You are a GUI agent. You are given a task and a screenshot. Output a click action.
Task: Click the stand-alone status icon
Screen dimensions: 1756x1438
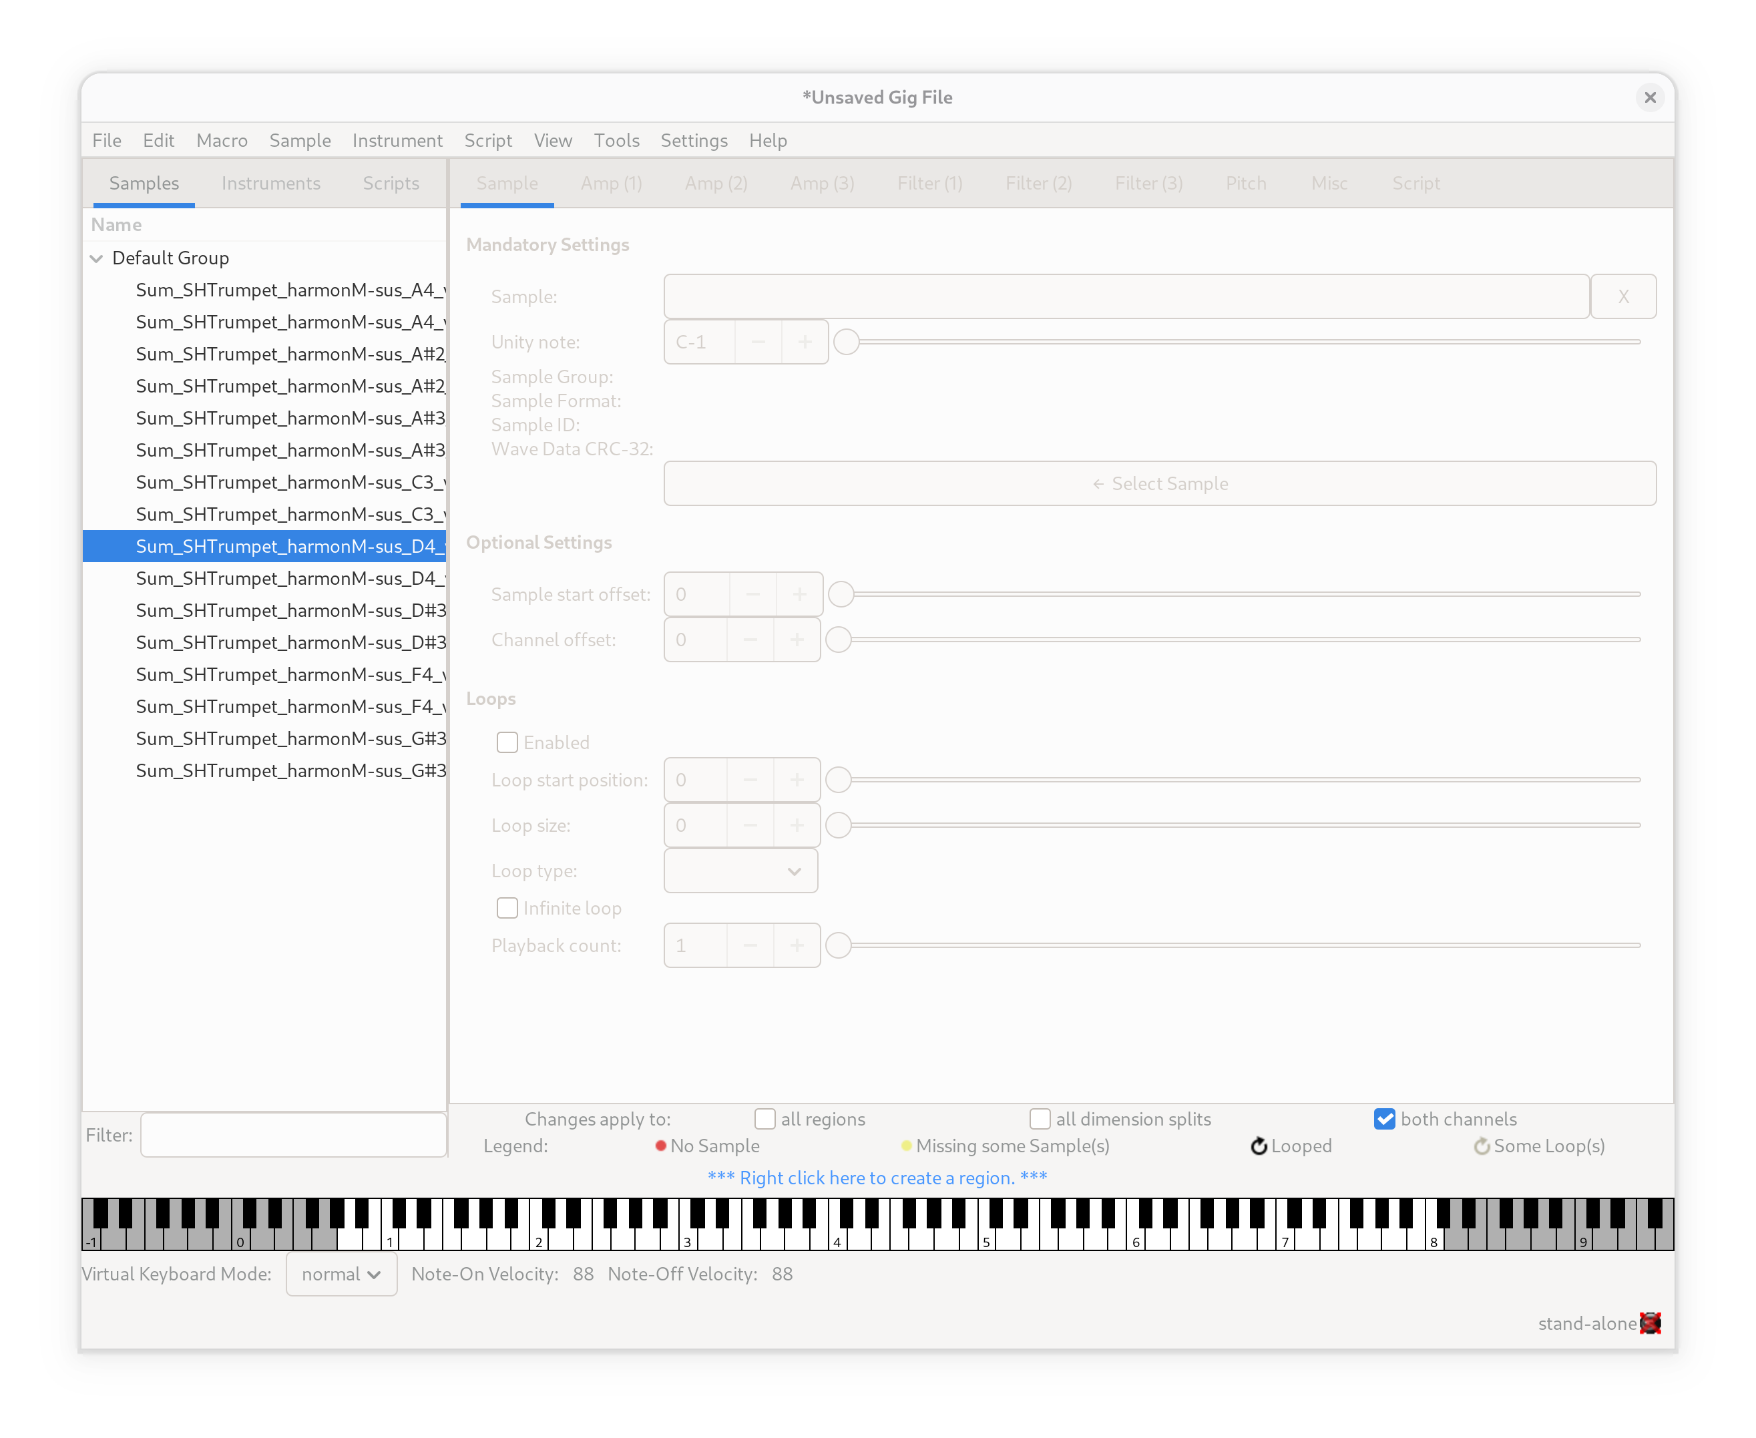pyautogui.click(x=1650, y=1323)
